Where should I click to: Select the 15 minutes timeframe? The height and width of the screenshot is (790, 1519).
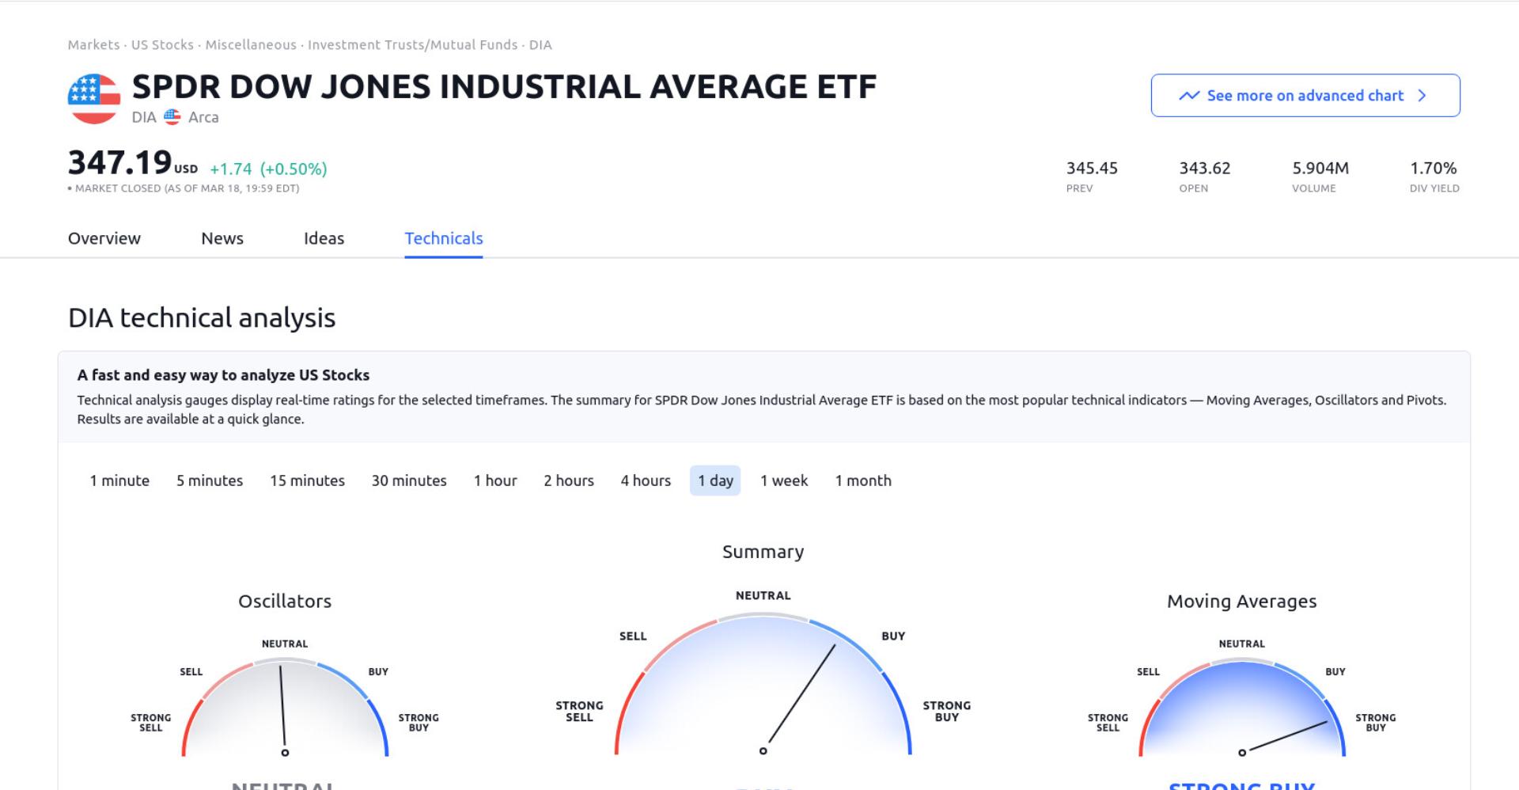[x=308, y=480]
